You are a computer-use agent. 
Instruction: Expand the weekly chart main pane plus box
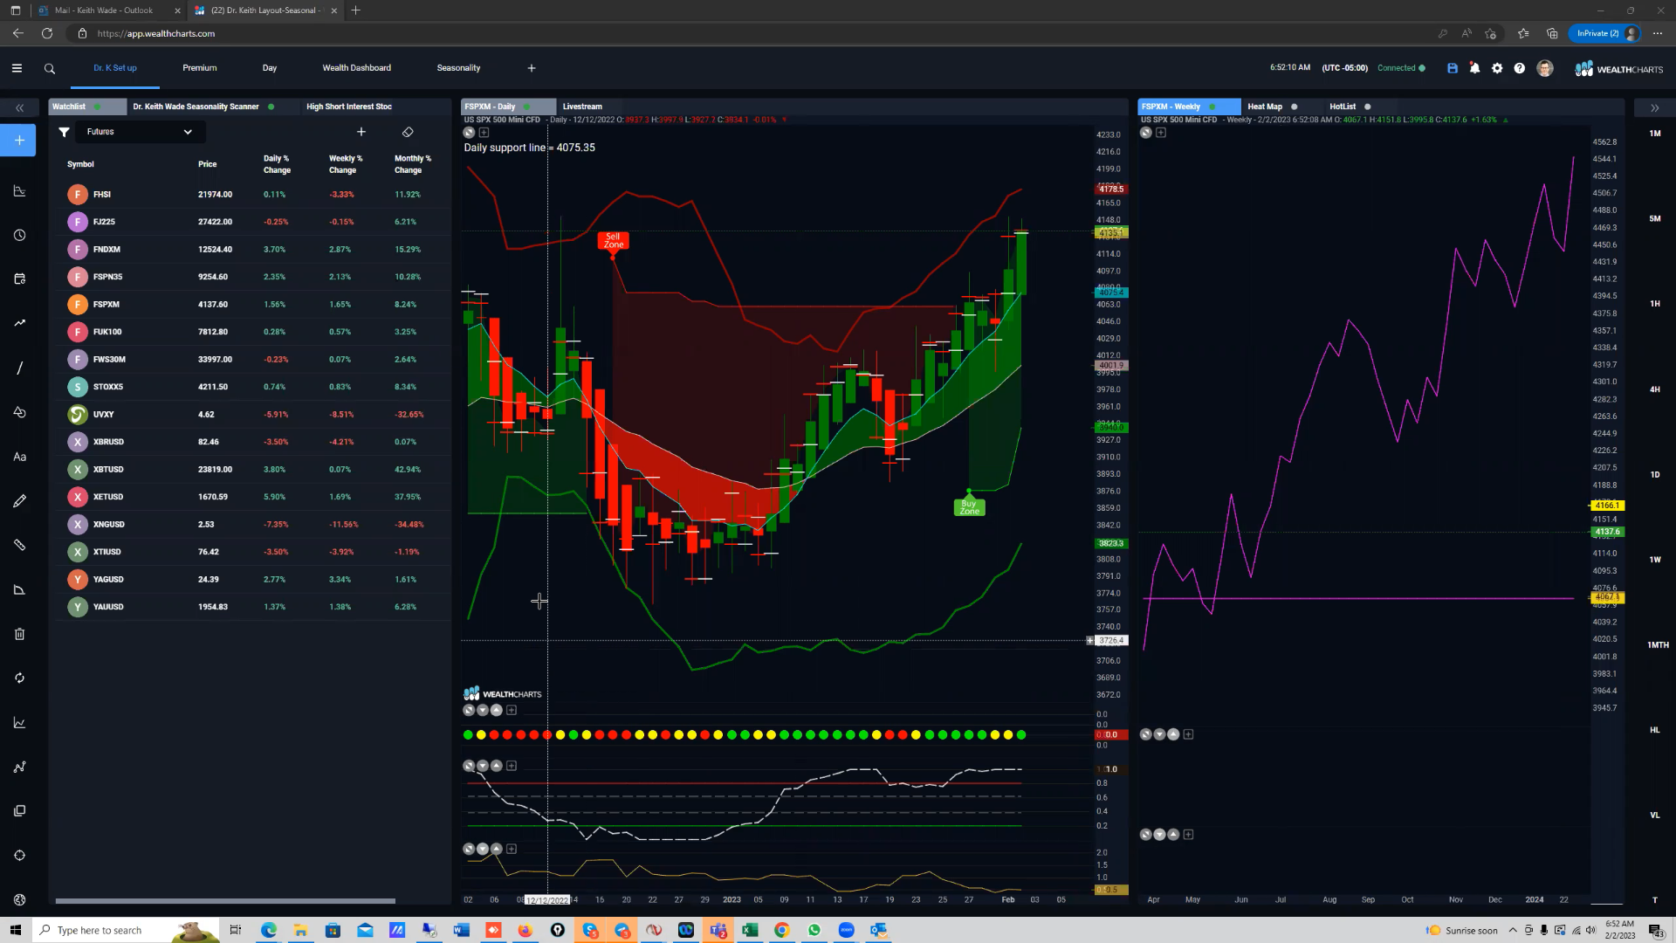[x=1161, y=133]
